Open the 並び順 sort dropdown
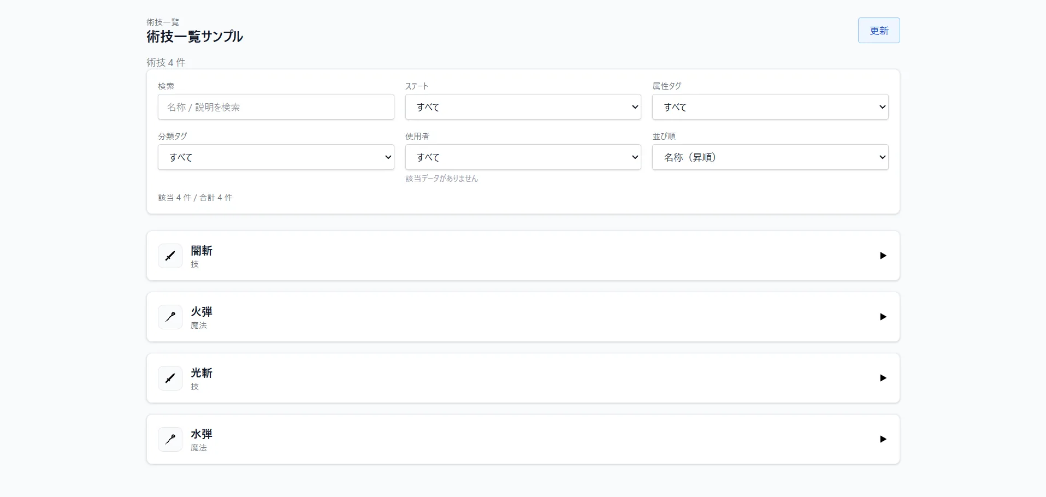The image size is (1046, 497). click(x=770, y=157)
